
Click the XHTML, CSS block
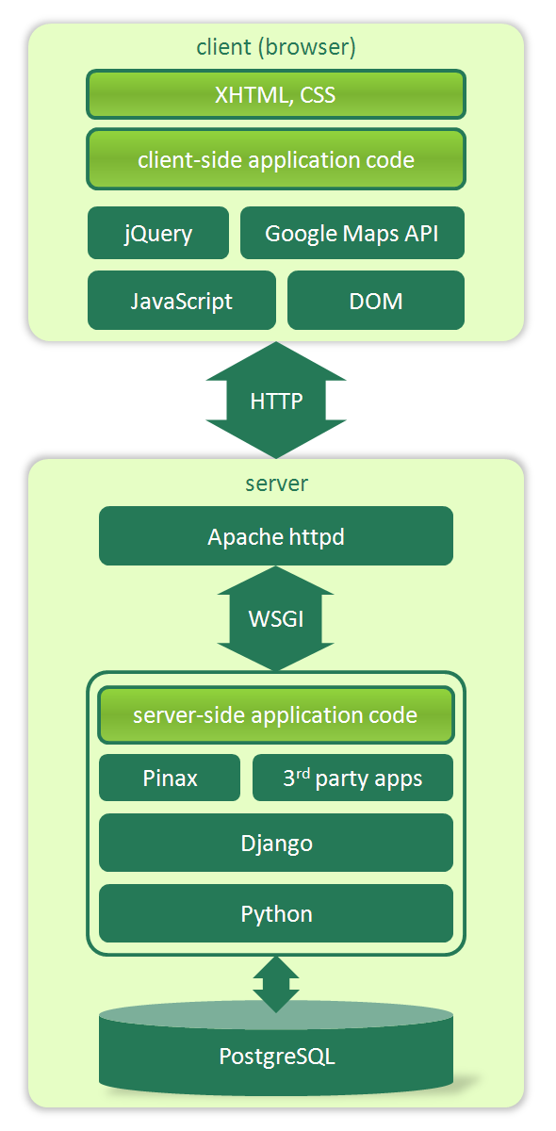pyautogui.click(x=276, y=94)
